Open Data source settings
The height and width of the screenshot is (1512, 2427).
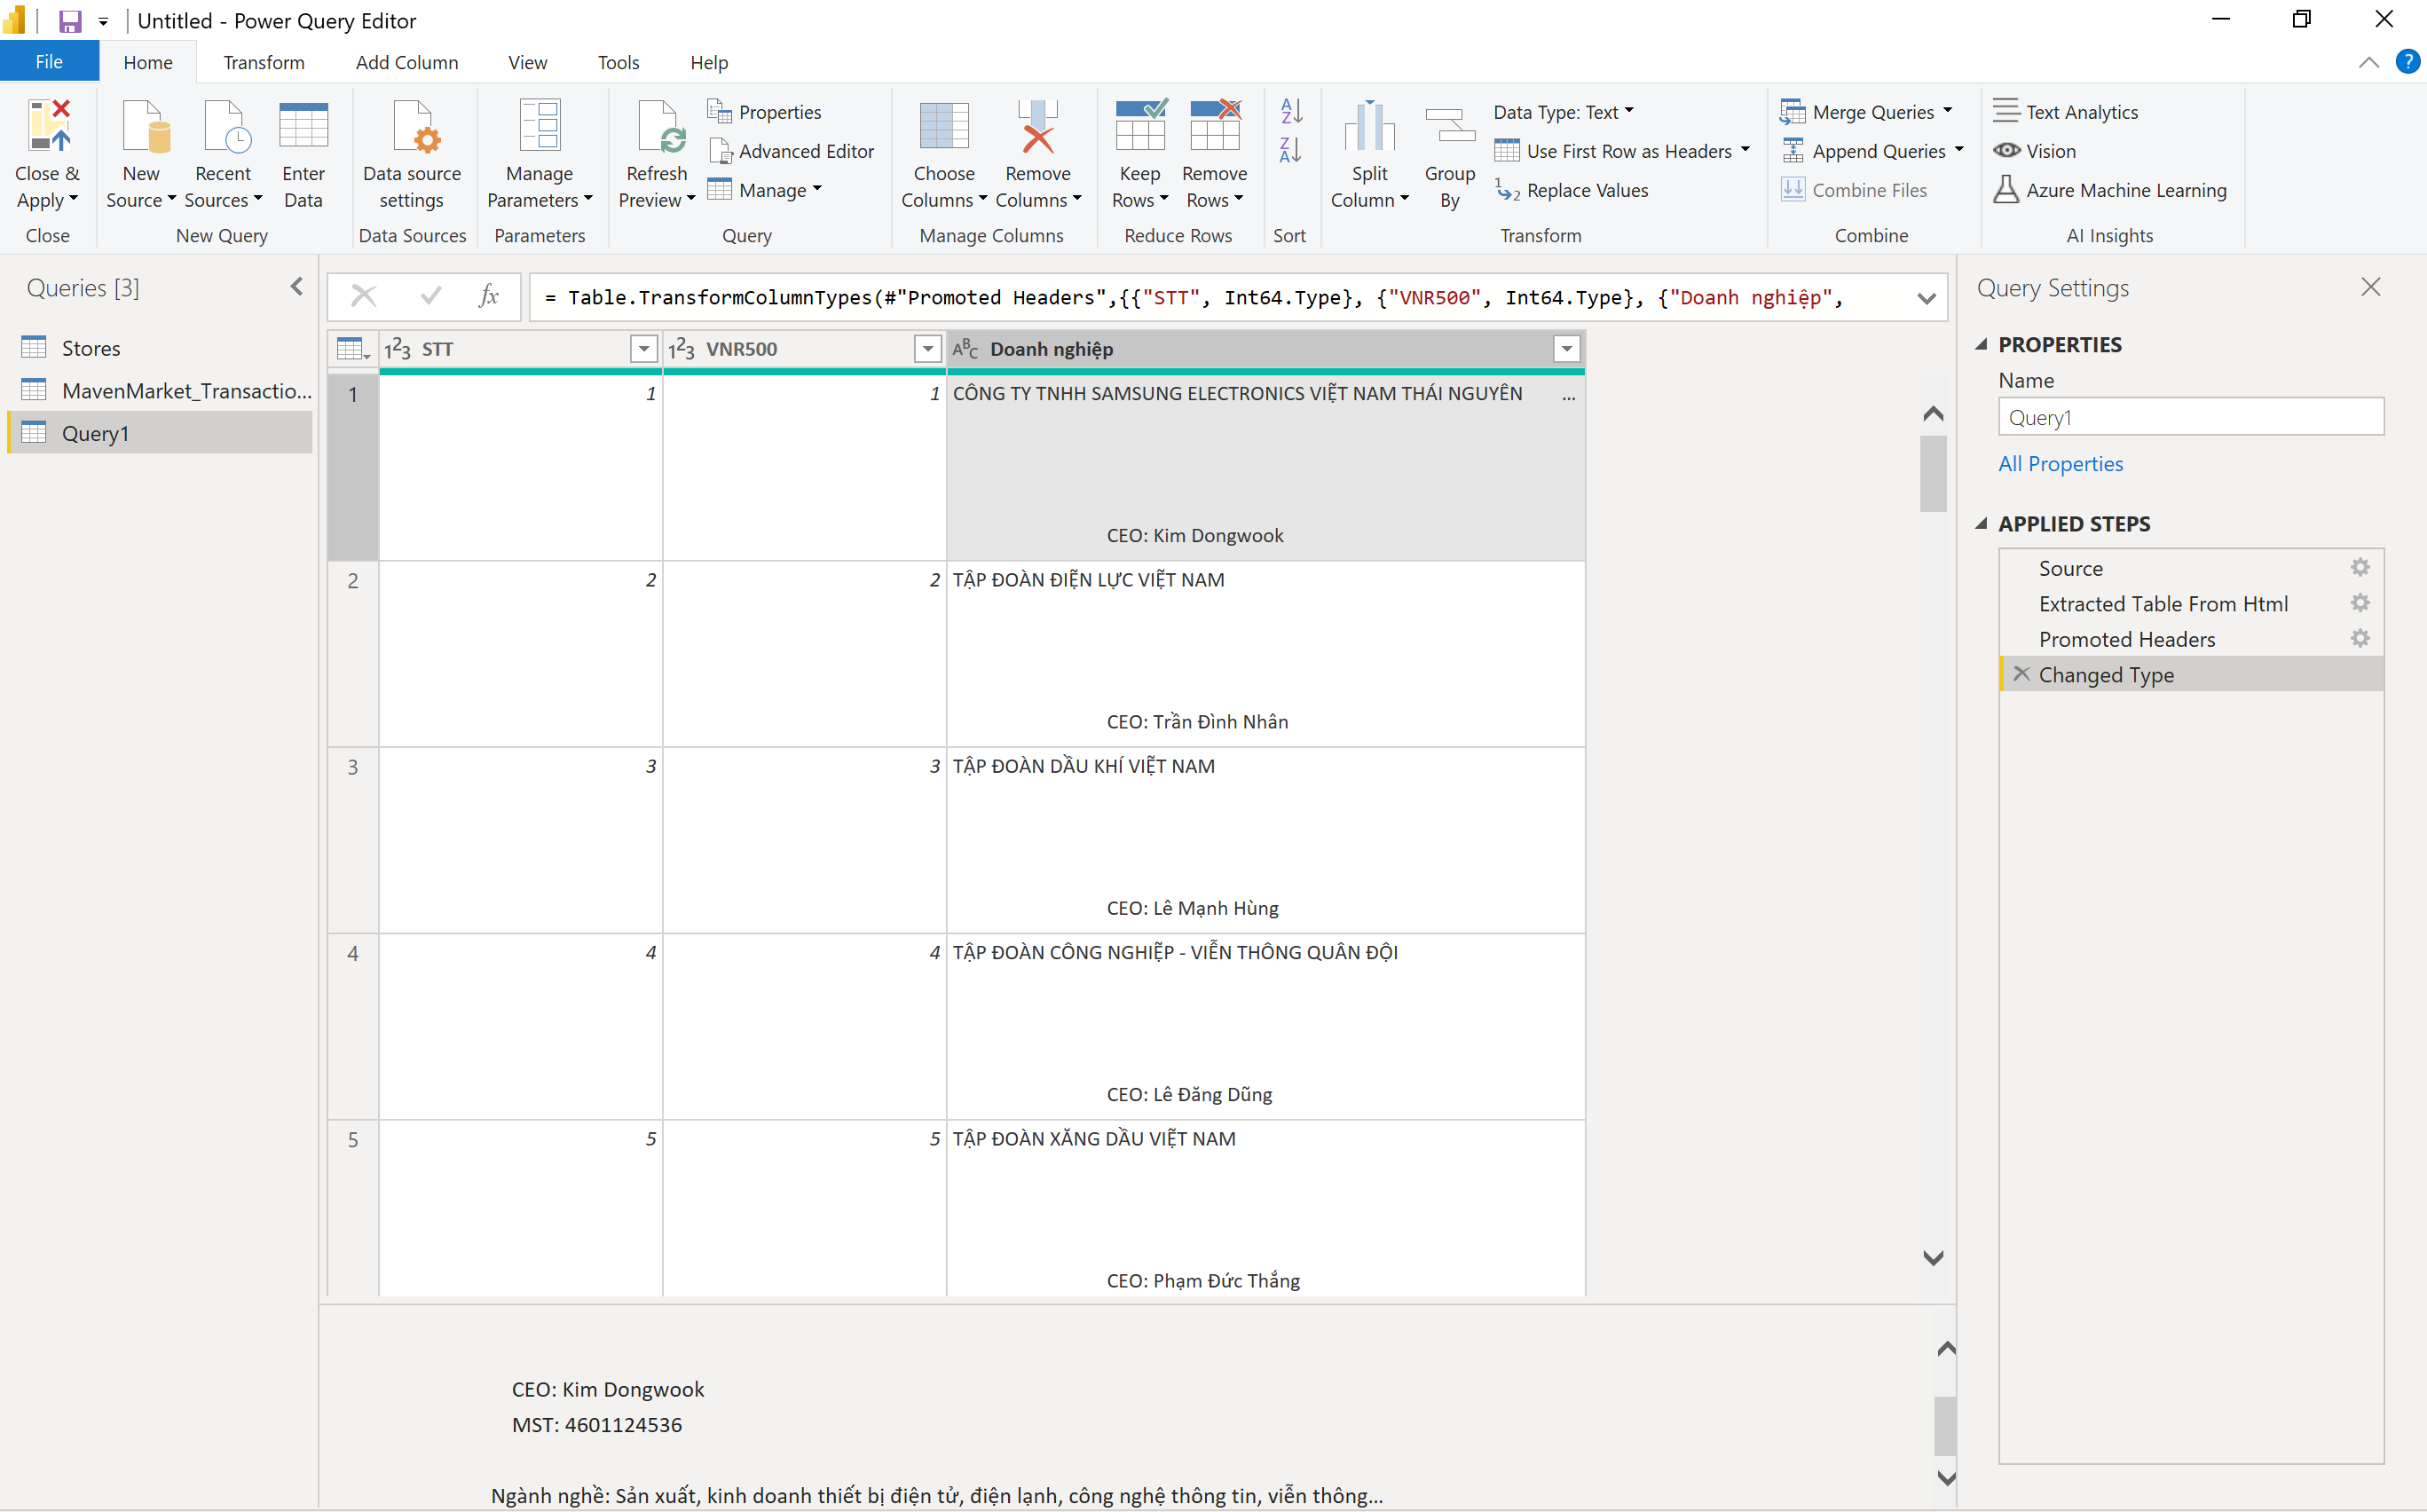[x=412, y=155]
